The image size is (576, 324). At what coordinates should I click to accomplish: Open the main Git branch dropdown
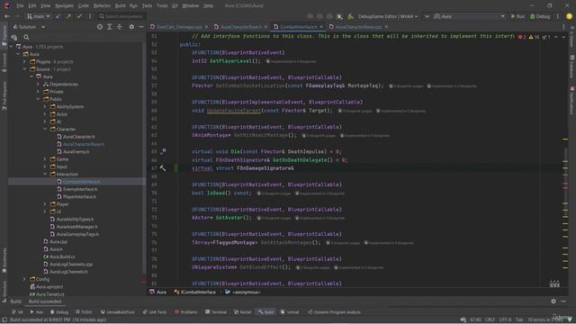pyautogui.click(x=38, y=16)
